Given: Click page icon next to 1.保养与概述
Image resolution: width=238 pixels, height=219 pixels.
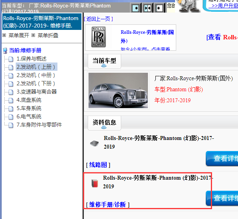Looking at the screenshot, I should [11, 59].
